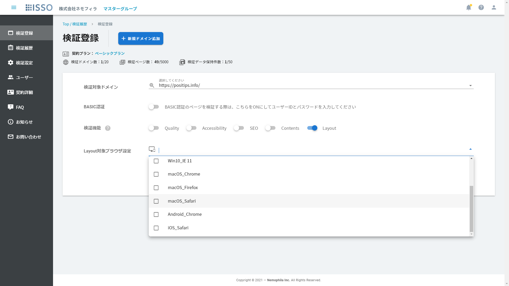
Task: Select the iOS_Safari option text
Action: coord(178,228)
